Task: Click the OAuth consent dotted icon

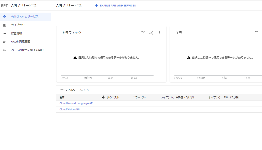Action: tap(4, 42)
